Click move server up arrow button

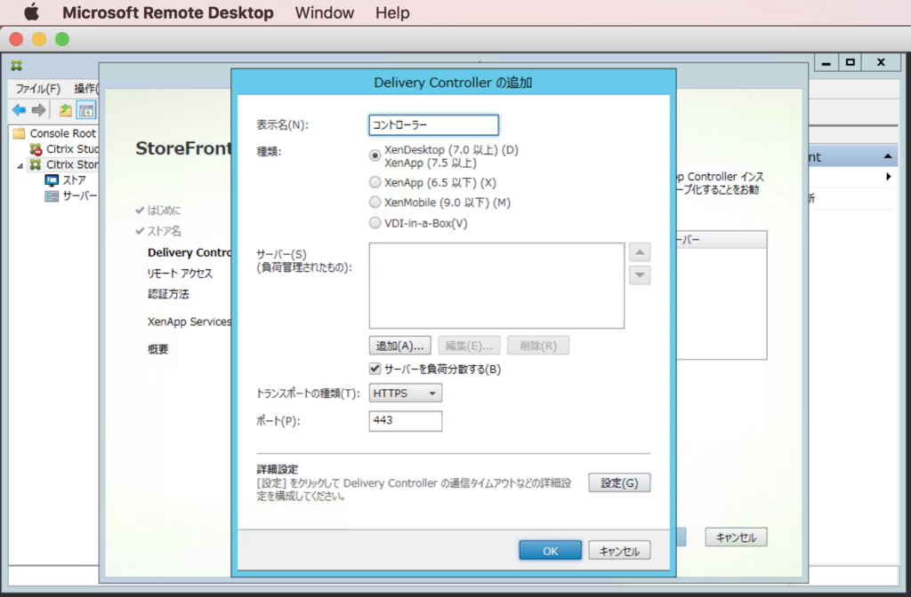[x=640, y=252]
